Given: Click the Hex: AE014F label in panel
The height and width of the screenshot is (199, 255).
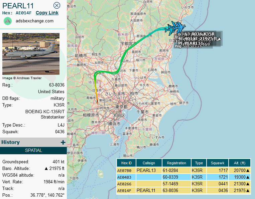Looking at the screenshot, I should tap(17, 13).
